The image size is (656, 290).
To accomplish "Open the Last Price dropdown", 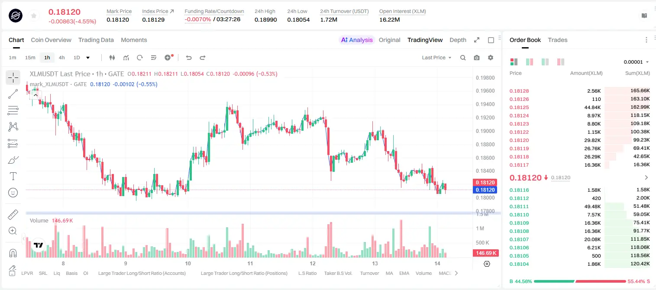I will (x=436, y=58).
